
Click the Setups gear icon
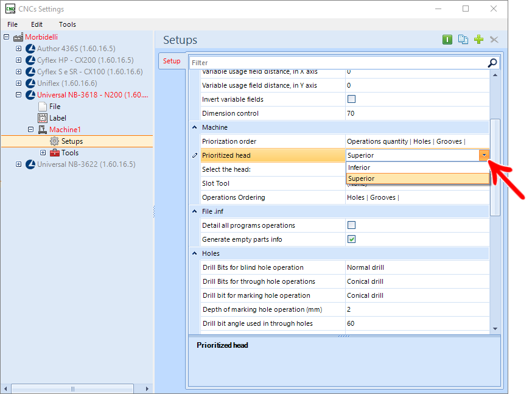(54, 141)
